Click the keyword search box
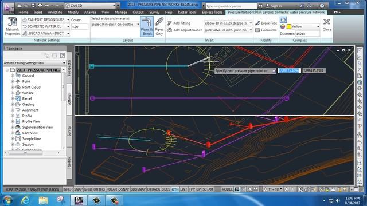The image size is (367, 206). coord(231,6)
